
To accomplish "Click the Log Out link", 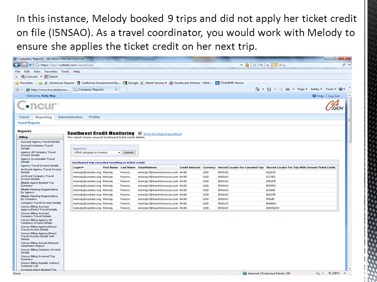I will click(334, 96).
